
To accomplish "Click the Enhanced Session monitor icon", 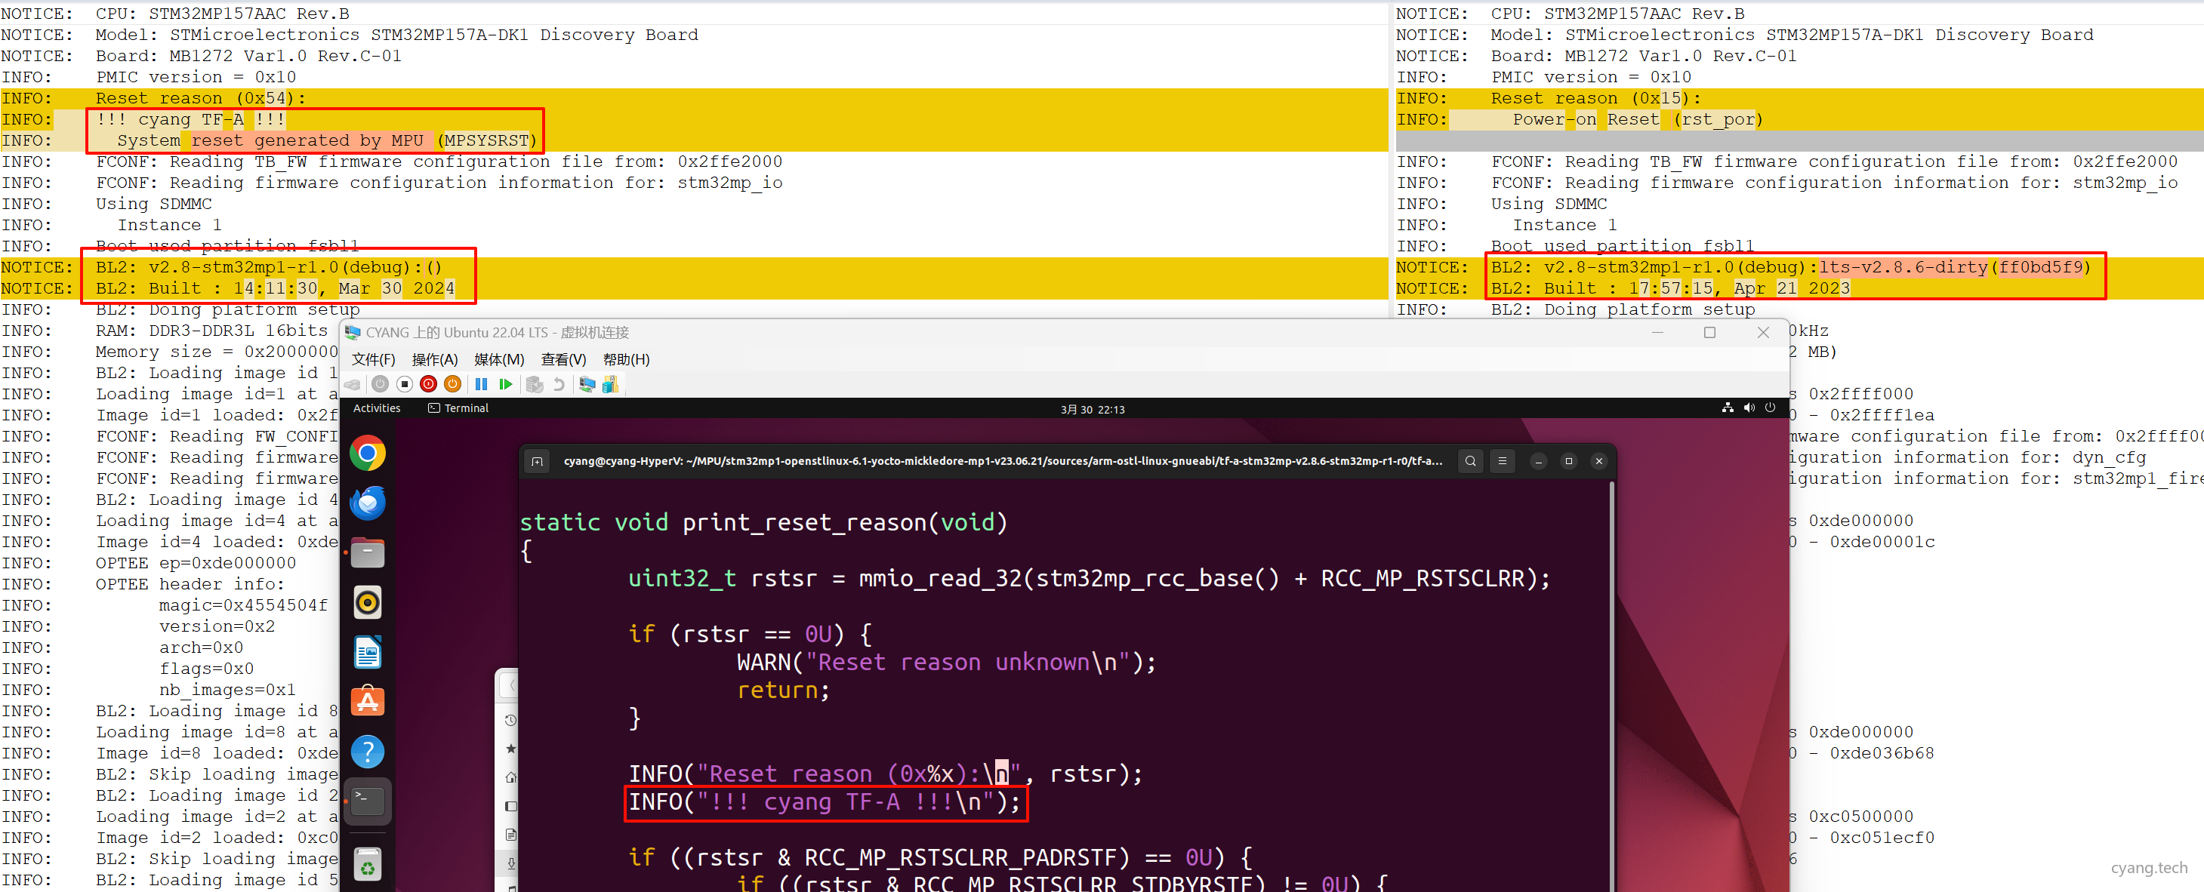I will click(587, 384).
